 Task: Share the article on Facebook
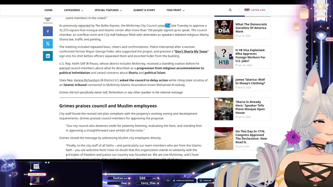tap(48, 31)
